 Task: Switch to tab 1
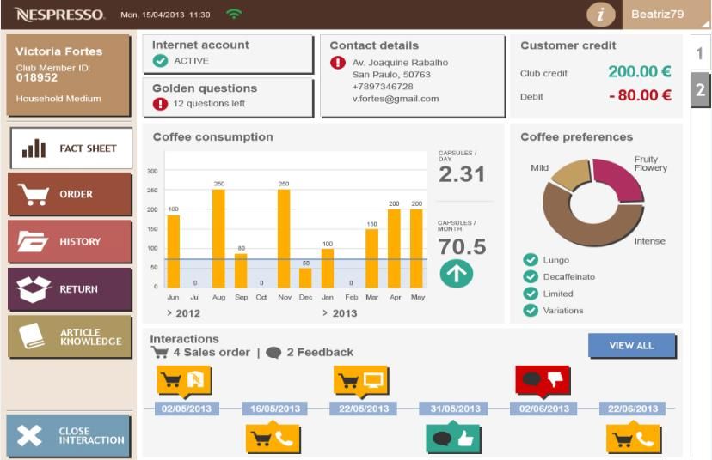click(x=700, y=53)
